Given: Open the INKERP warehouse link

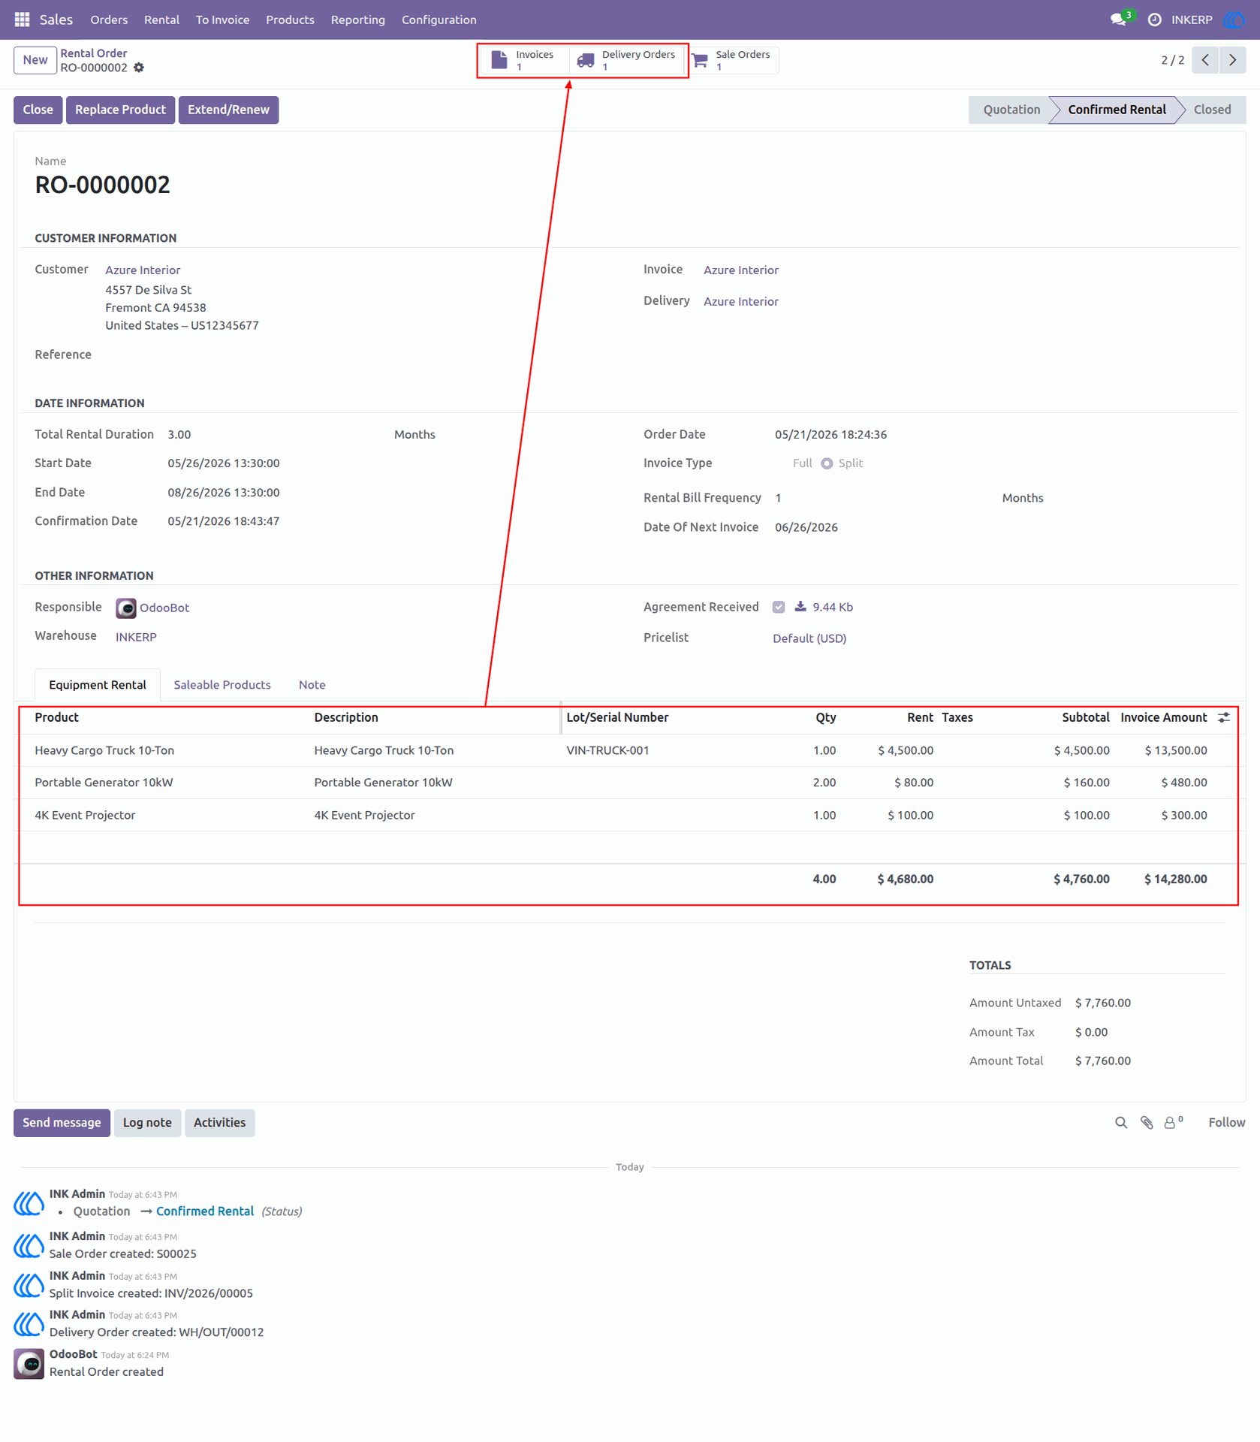Looking at the screenshot, I should (136, 637).
